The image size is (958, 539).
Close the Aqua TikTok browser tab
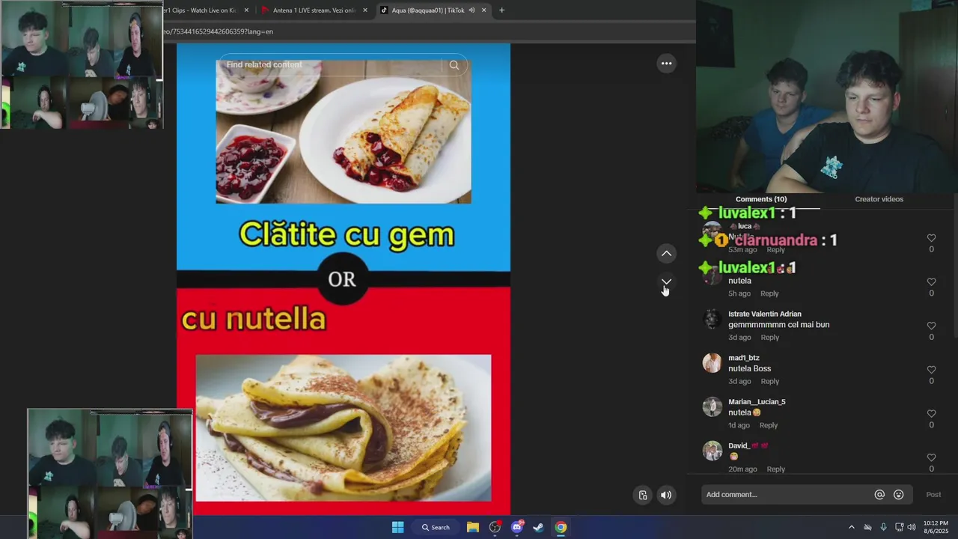tap(483, 10)
